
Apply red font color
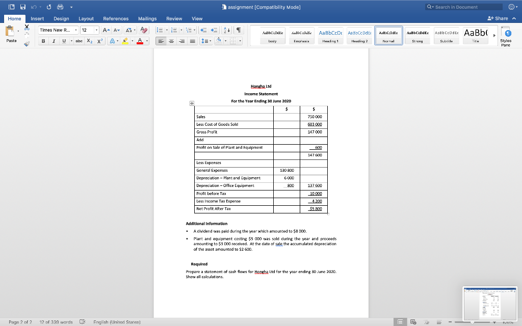tap(140, 41)
